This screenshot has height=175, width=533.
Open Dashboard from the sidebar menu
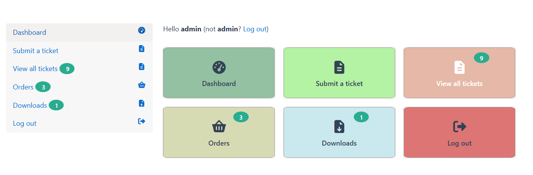30,32
